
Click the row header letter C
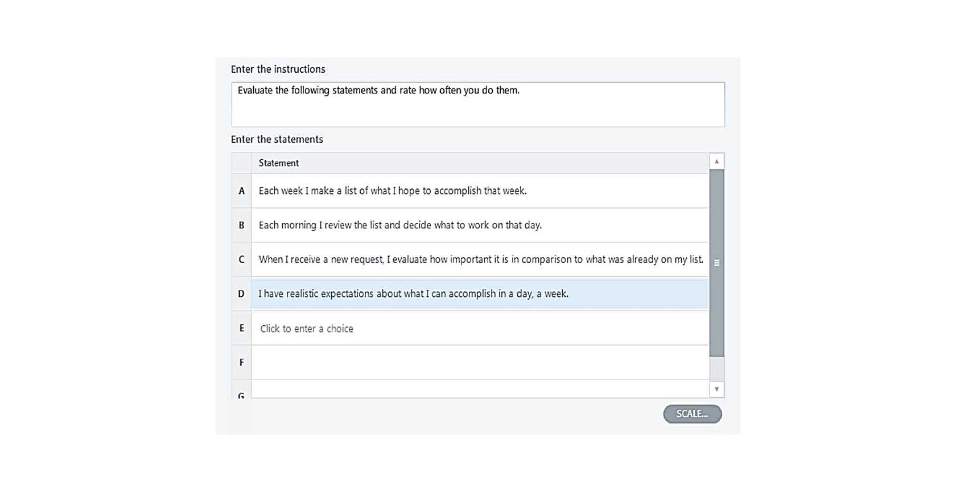[x=241, y=259]
